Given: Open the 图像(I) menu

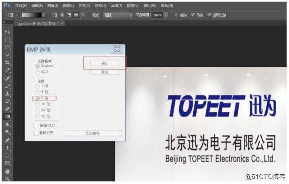Looking at the screenshot, I should coord(53,6).
